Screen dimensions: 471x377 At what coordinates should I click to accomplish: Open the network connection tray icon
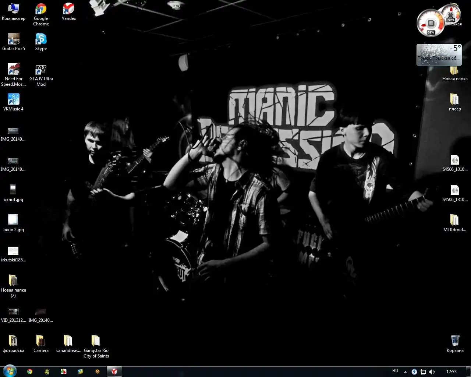pos(423,372)
